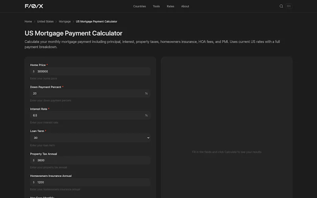The image size is (317, 198).
Task: Click the FOX logo
Action: coord(34,6)
